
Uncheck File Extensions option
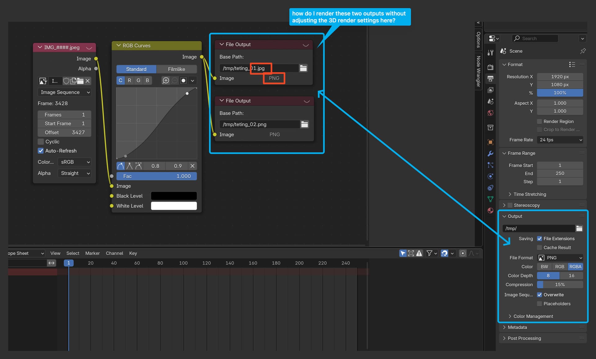click(540, 239)
